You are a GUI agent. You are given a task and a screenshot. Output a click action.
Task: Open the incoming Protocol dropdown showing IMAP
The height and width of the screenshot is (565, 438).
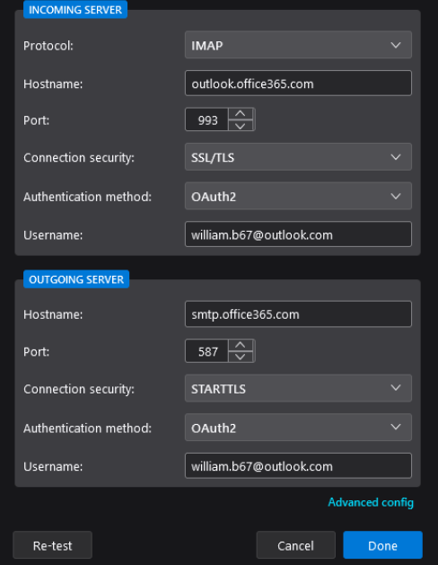click(x=298, y=45)
